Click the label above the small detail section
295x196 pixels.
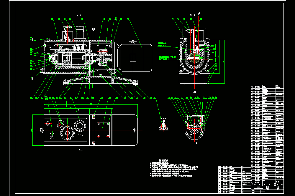163,119
